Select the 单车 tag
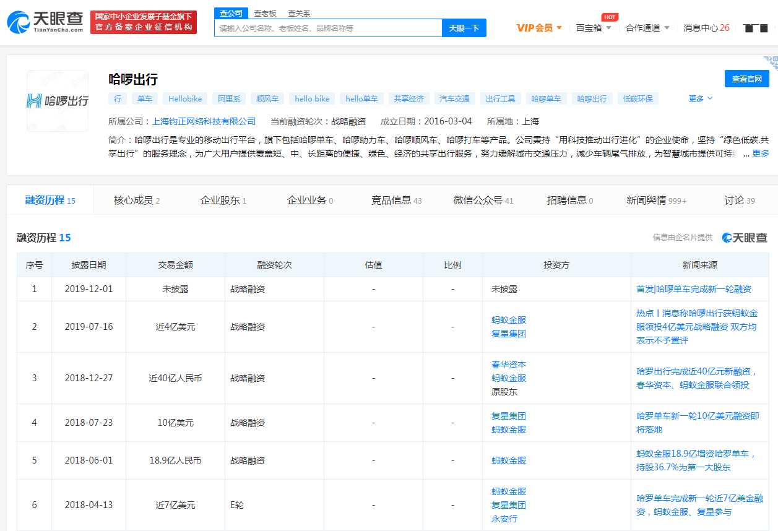 click(144, 98)
